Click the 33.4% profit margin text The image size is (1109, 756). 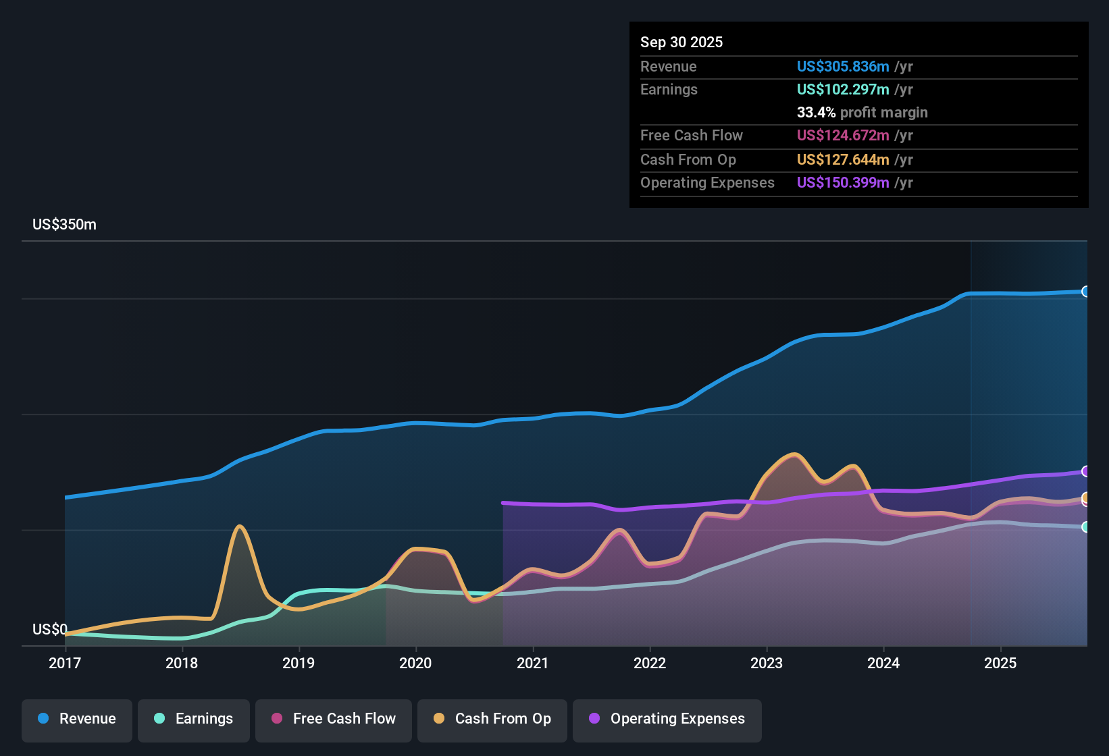click(x=862, y=112)
